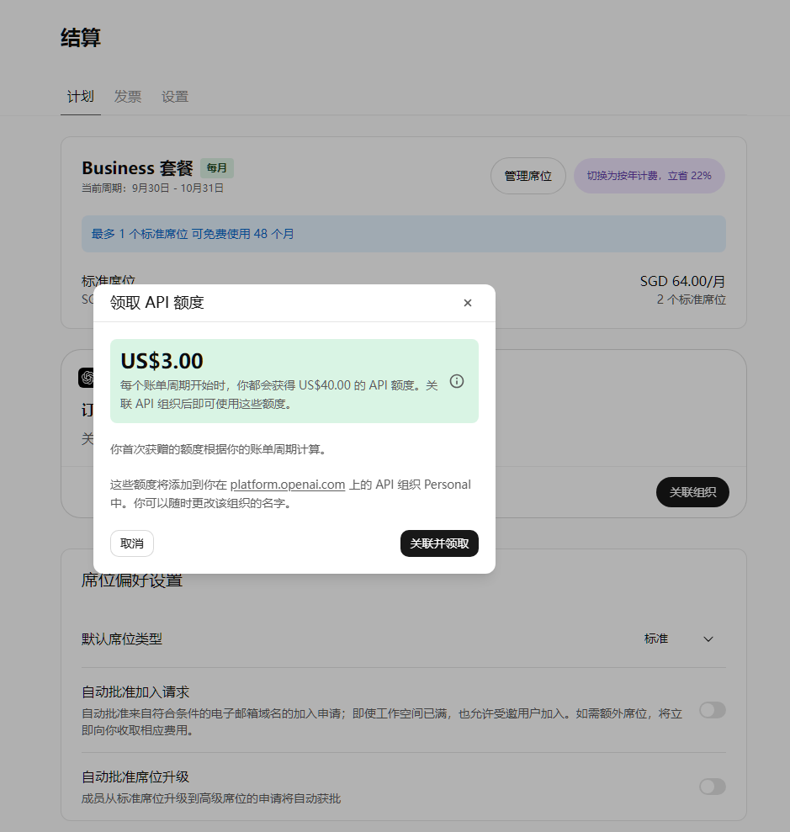Click the 每月 badge

point(216,168)
